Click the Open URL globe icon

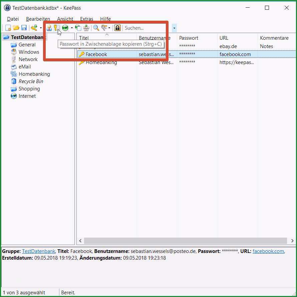(x=65, y=28)
